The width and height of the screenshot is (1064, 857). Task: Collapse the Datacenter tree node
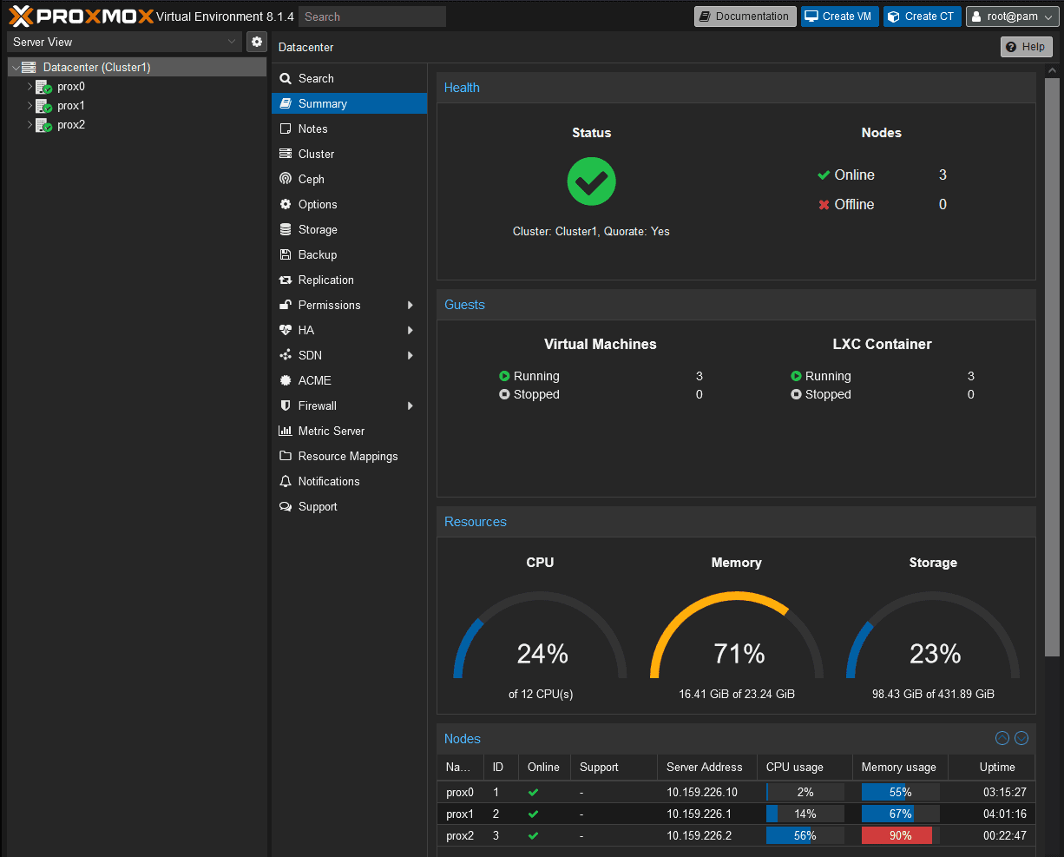click(x=16, y=68)
